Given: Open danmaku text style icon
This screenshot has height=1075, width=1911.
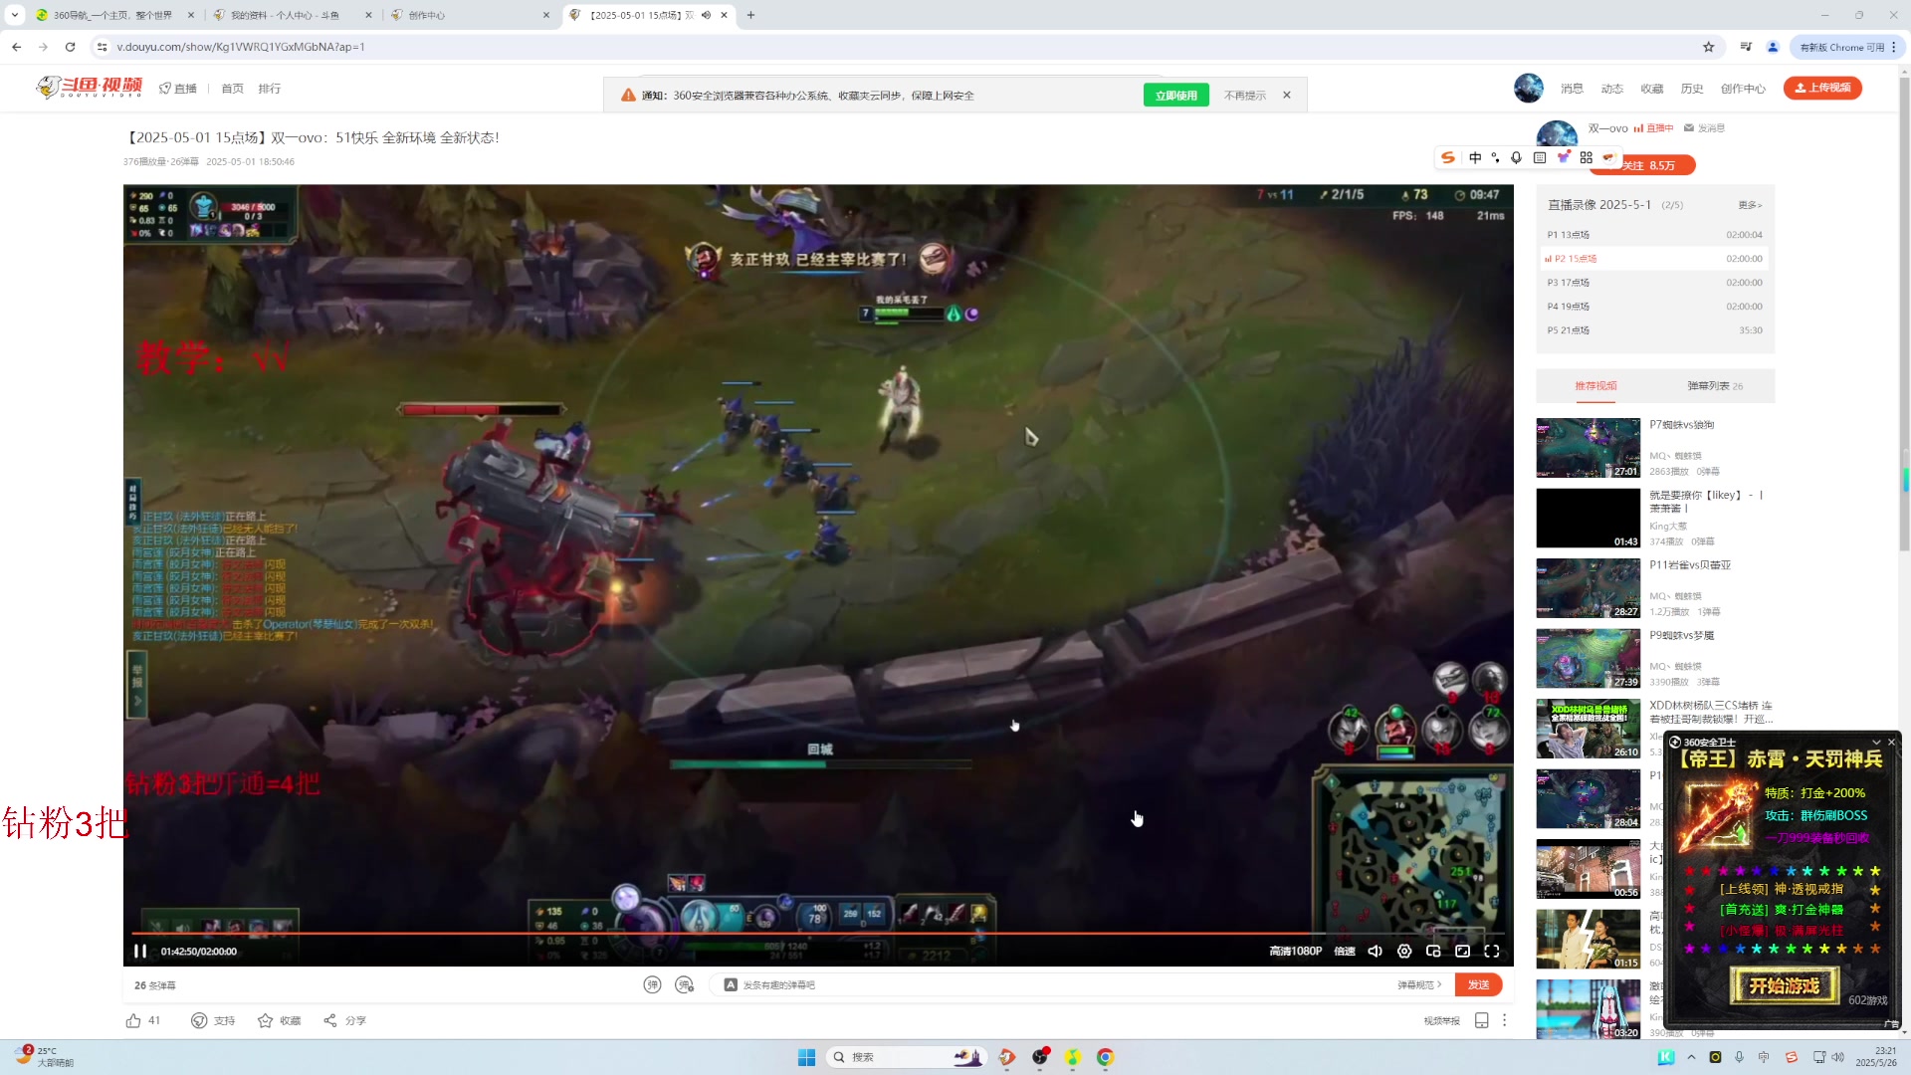Looking at the screenshot, I should click(x=731, y=984).
